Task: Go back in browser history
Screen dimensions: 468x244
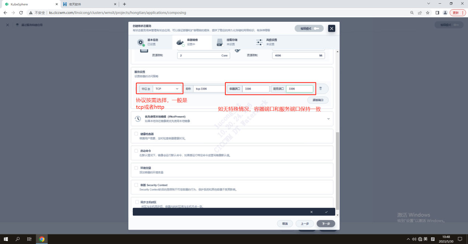Action: pyautogui.click(x=6, y=13)
